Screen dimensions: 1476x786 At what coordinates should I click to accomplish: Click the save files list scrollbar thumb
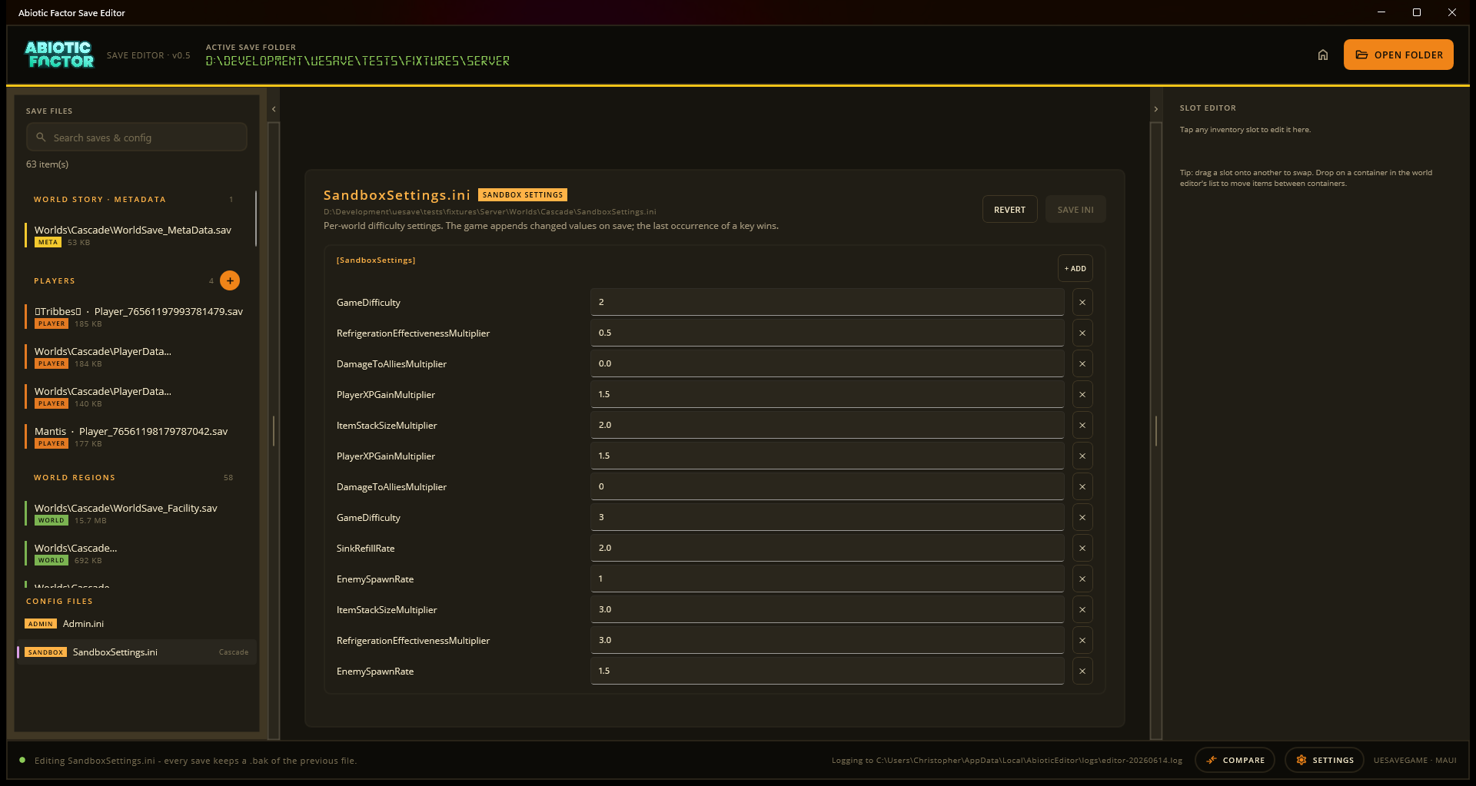[x=256, y=219]
